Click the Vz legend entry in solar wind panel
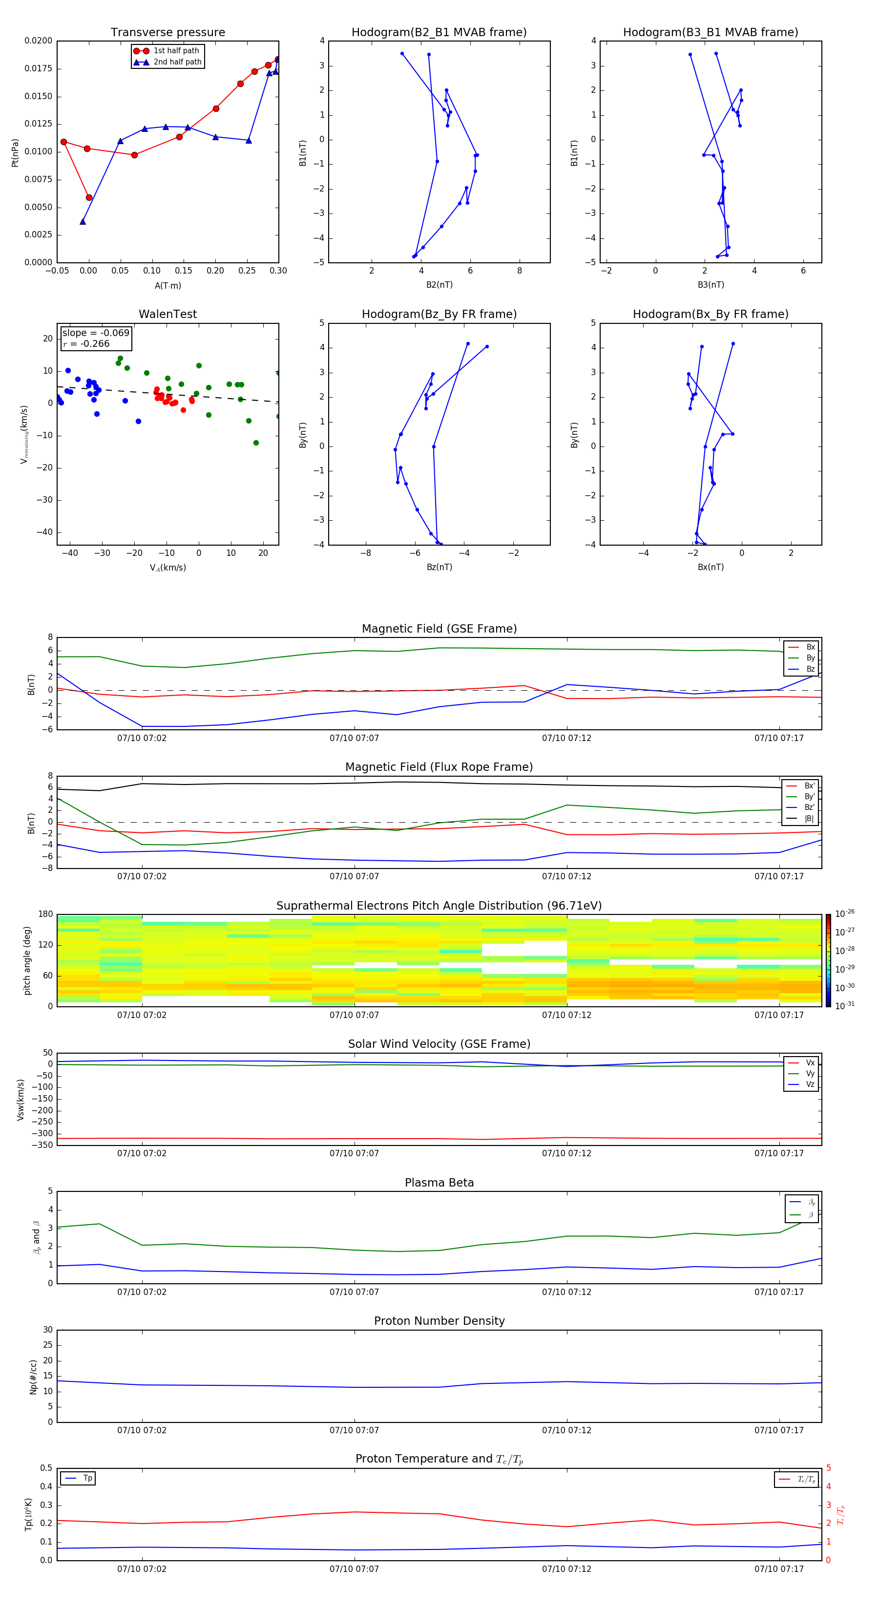The image size is (879, 1612). pyautogui.click(x=801, y=1084)
